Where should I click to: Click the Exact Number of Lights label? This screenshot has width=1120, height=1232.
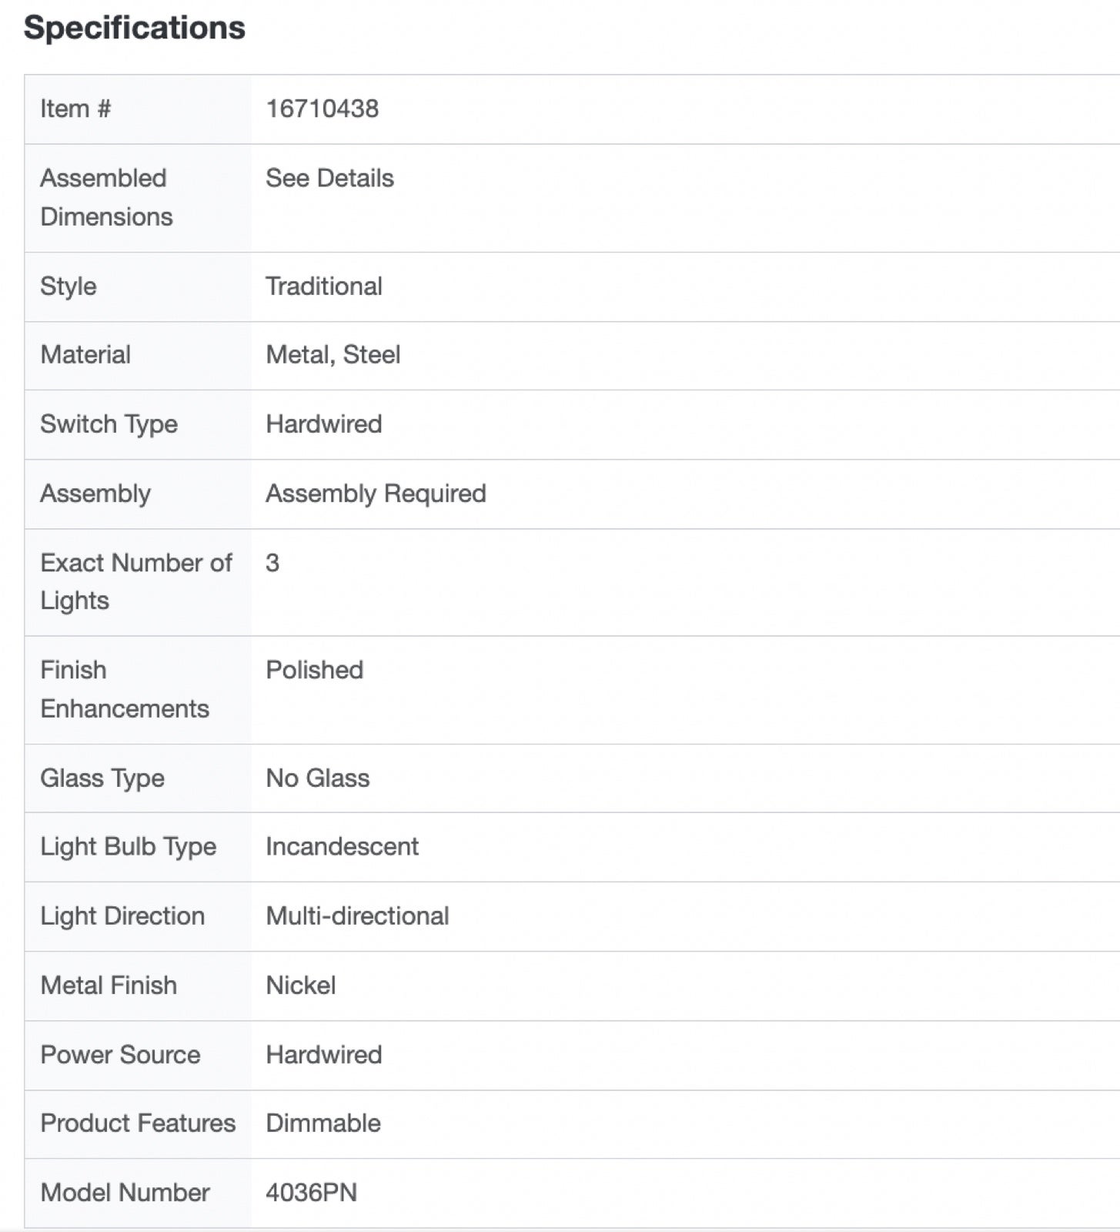click(x=136, y=581)
